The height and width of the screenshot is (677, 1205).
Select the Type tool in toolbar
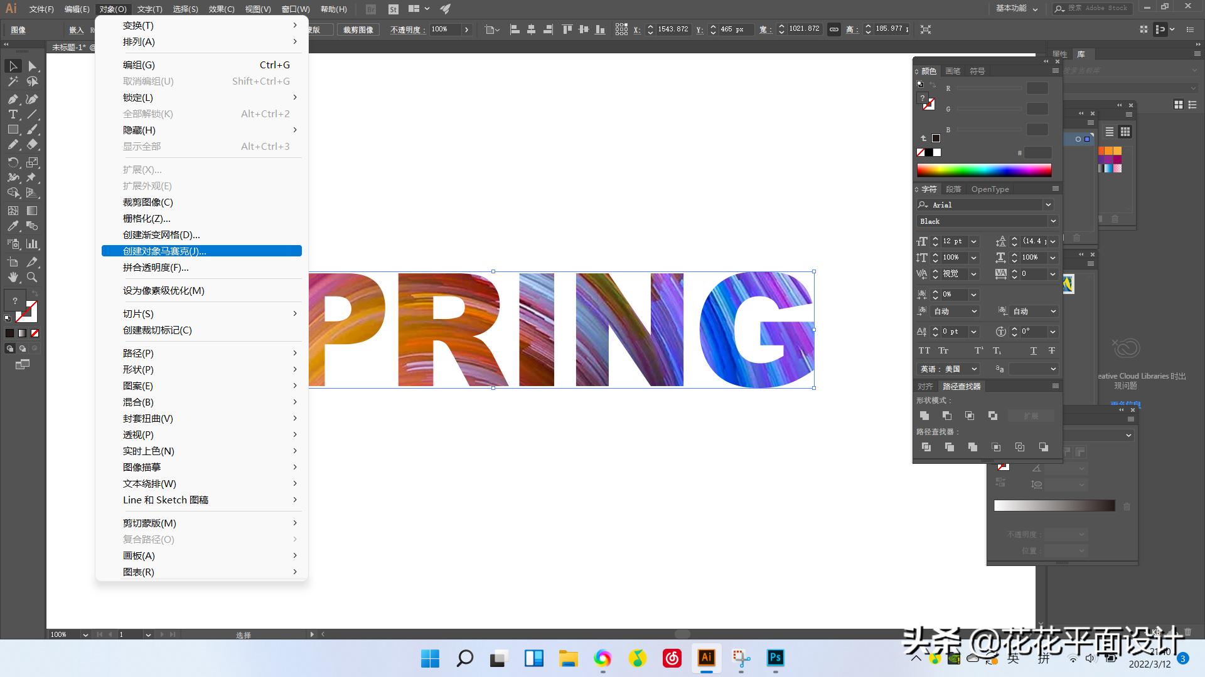(13, 114)
